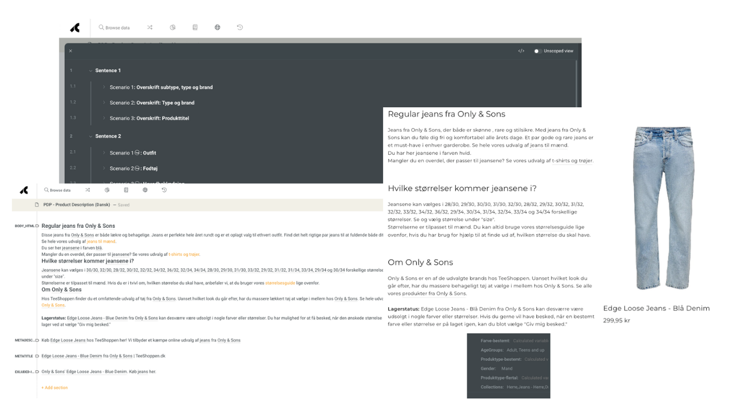Viewport: 732px width, 411px height.
Task: Click the AgeGroups row in dark data panel
Action: pos(512,350)
